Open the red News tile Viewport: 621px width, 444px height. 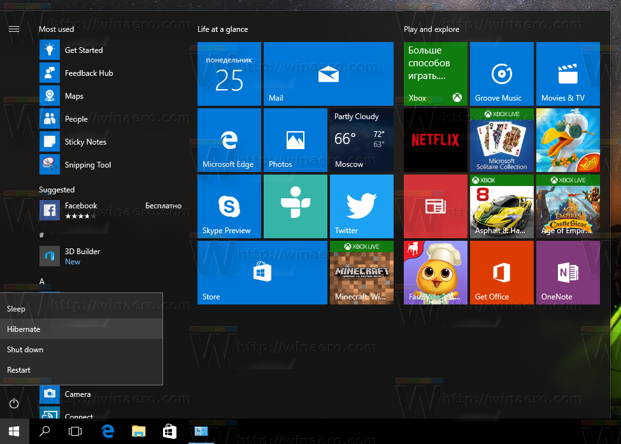coord(436,206)
